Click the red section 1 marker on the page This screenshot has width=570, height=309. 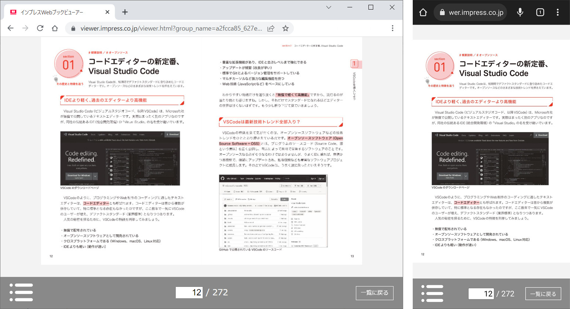click(x=69, y=64)
